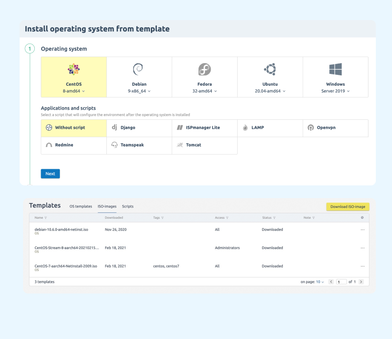Open table settings gear icon
The image size is (392, 339).
(x=362, y=218)
